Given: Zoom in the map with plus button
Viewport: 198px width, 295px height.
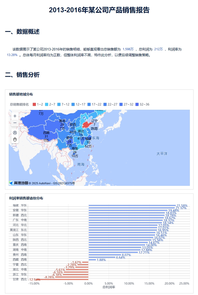Looking at the screenshot, I should pos(15,116).
